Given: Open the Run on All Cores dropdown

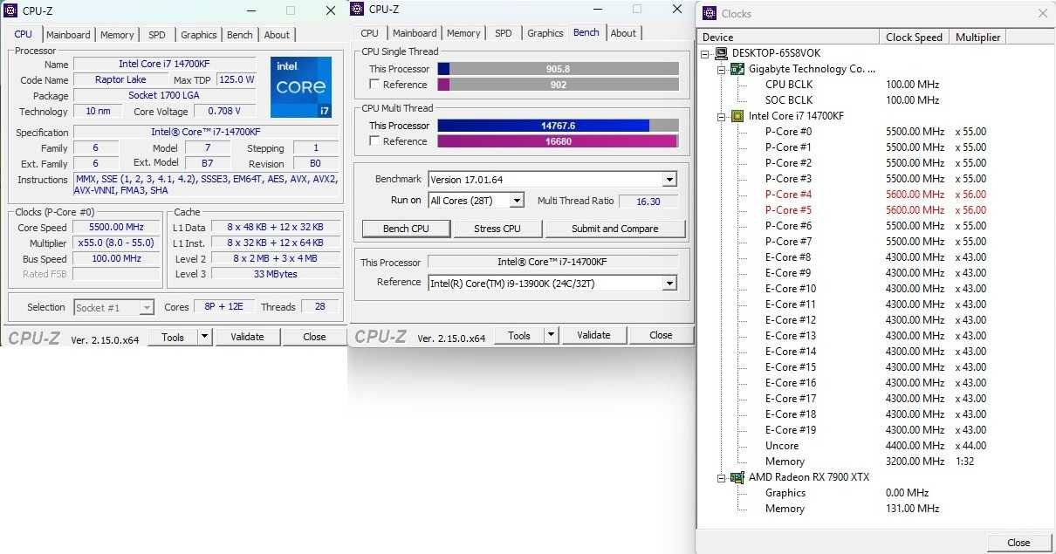Looking at the screenshot, I should (x=517, y=201).
